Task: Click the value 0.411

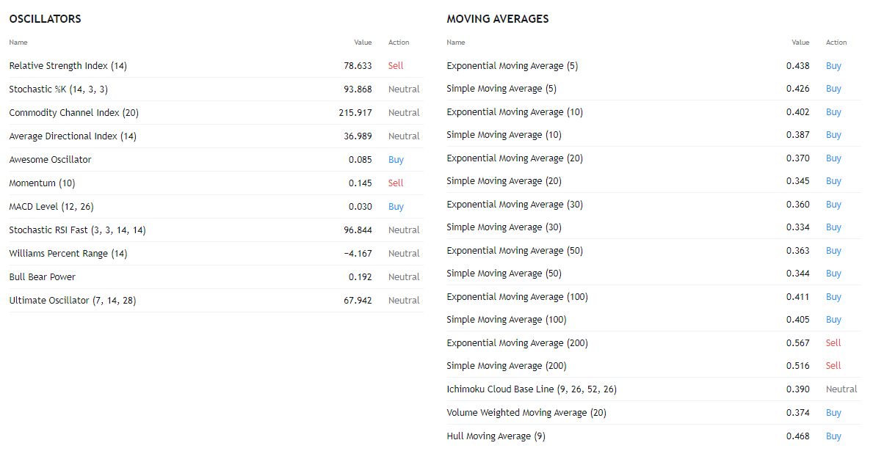Action: pyautogui.click(x=798, y=296)
